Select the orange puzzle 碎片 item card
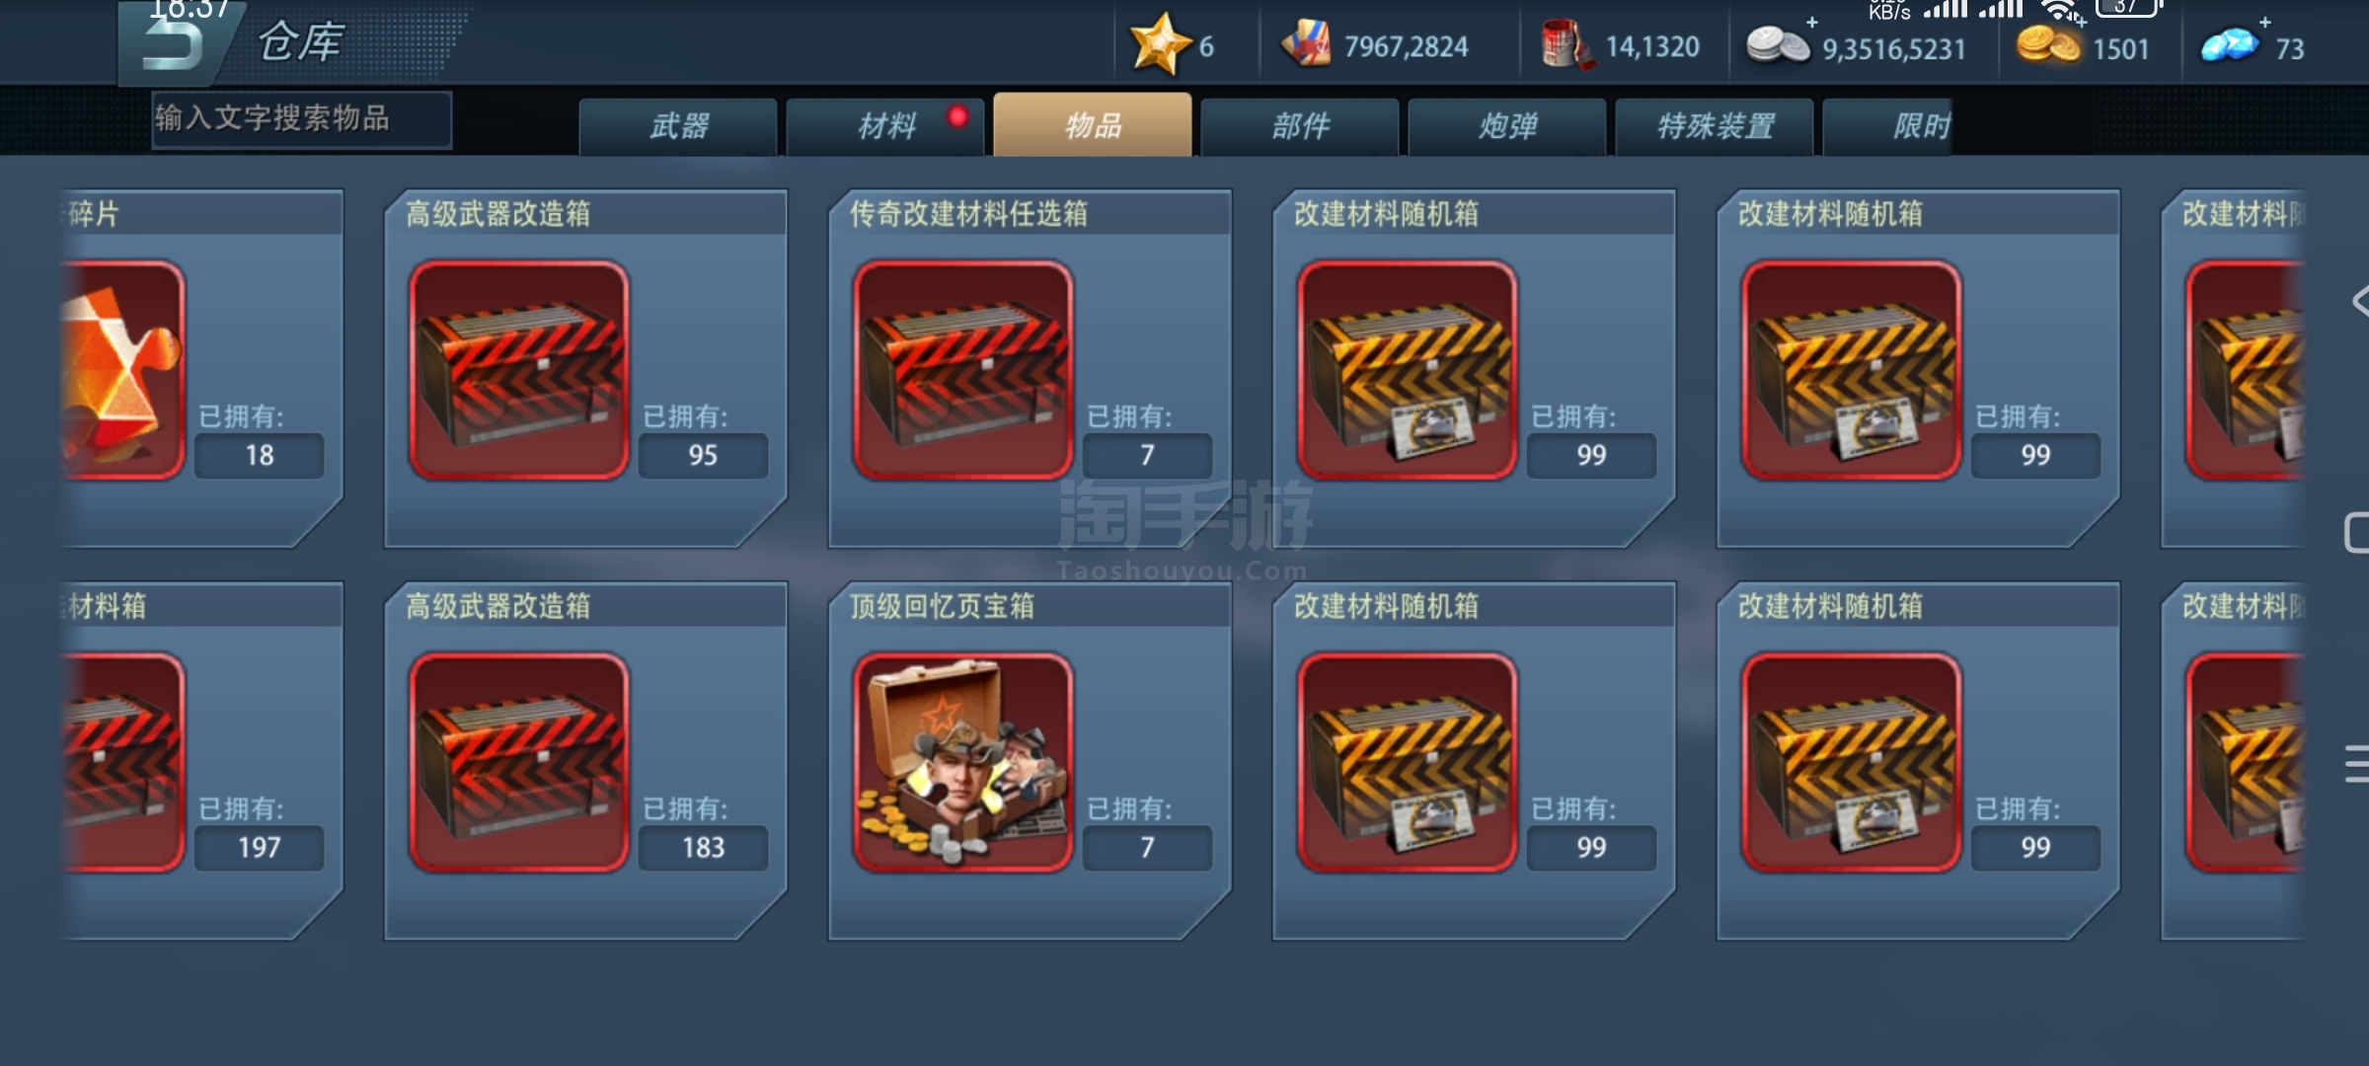This screenshot has width=2369, height=1066. pos(201,368)
